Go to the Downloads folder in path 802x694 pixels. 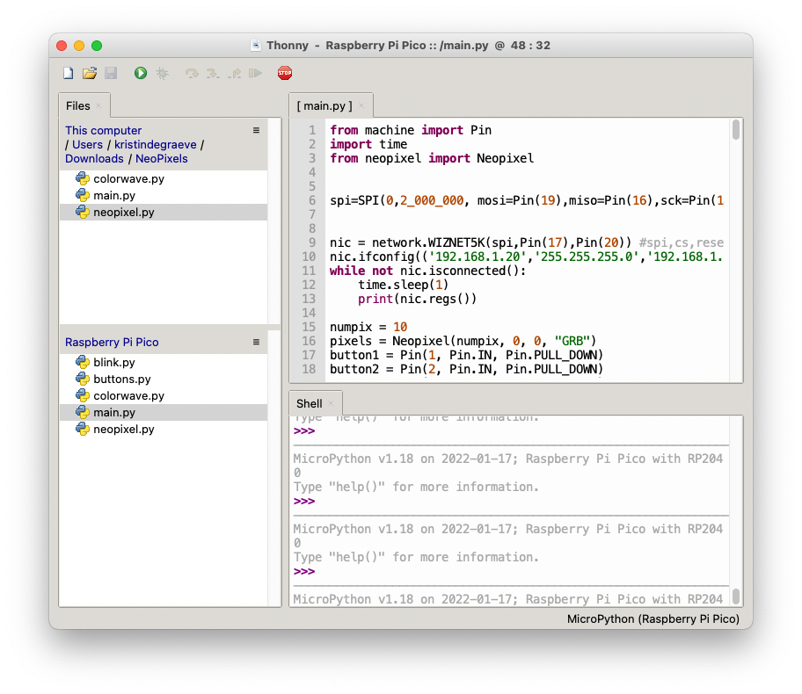[94, 158]
